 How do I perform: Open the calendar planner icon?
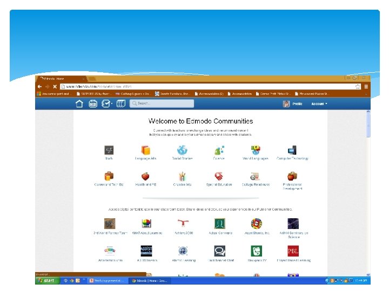click(93, 103)
